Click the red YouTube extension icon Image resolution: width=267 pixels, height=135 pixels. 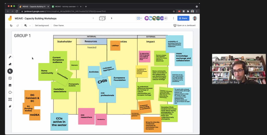179,11
